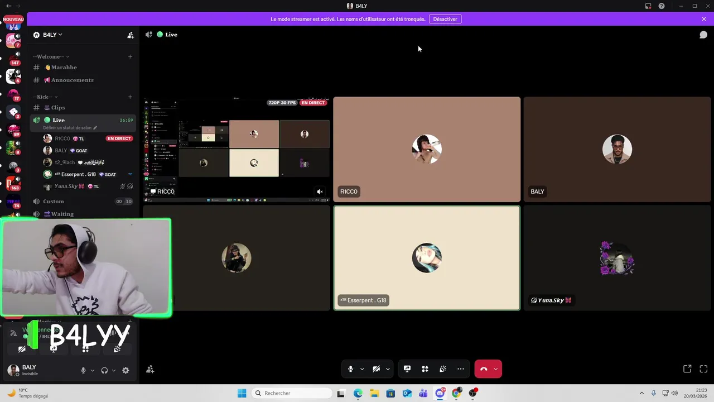Open camera options arrow in call bar
The width and height of the screenshot is (714, 402).
point(388,369)
